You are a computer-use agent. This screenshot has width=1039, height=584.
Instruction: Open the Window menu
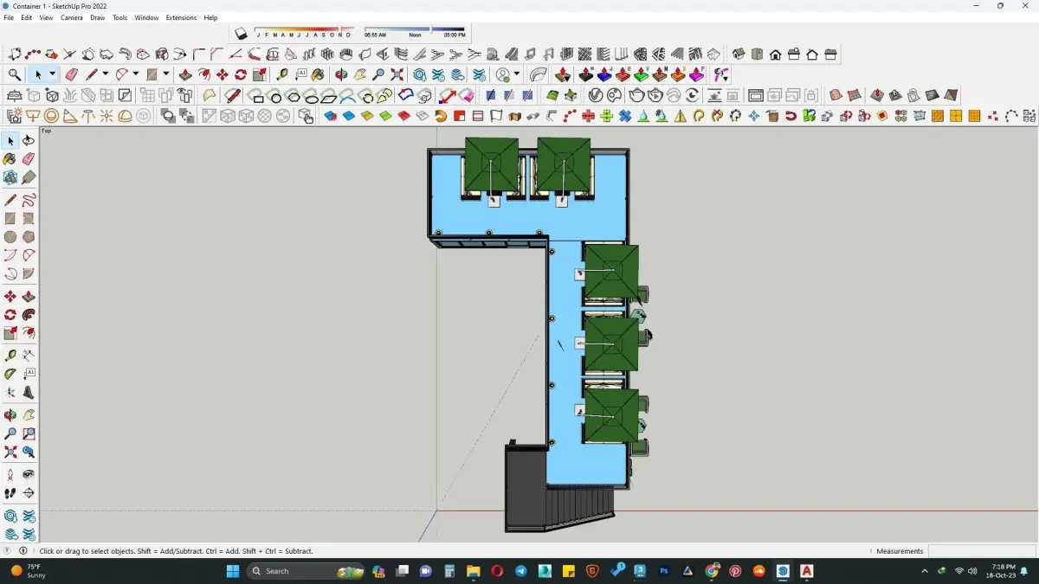[146, 17]
